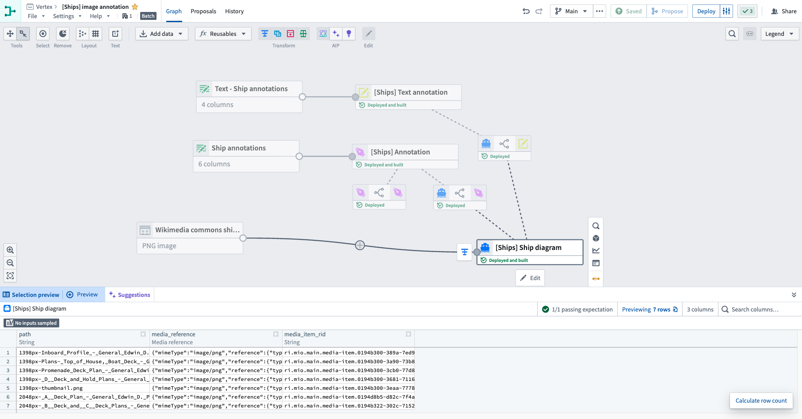This screenshot has height=419, width=802.
Task: Zoom in on the graph canvas
Action: (x=10, y=250)
